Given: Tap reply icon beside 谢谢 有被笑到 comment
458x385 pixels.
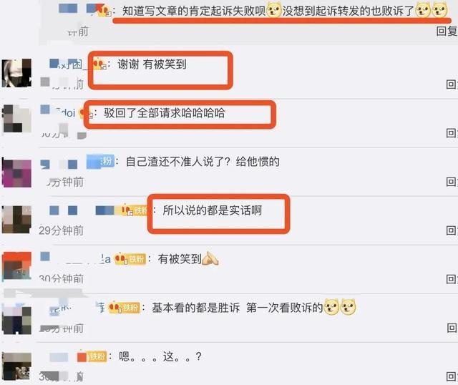Looking at the screenshot, I should (452, 84).
